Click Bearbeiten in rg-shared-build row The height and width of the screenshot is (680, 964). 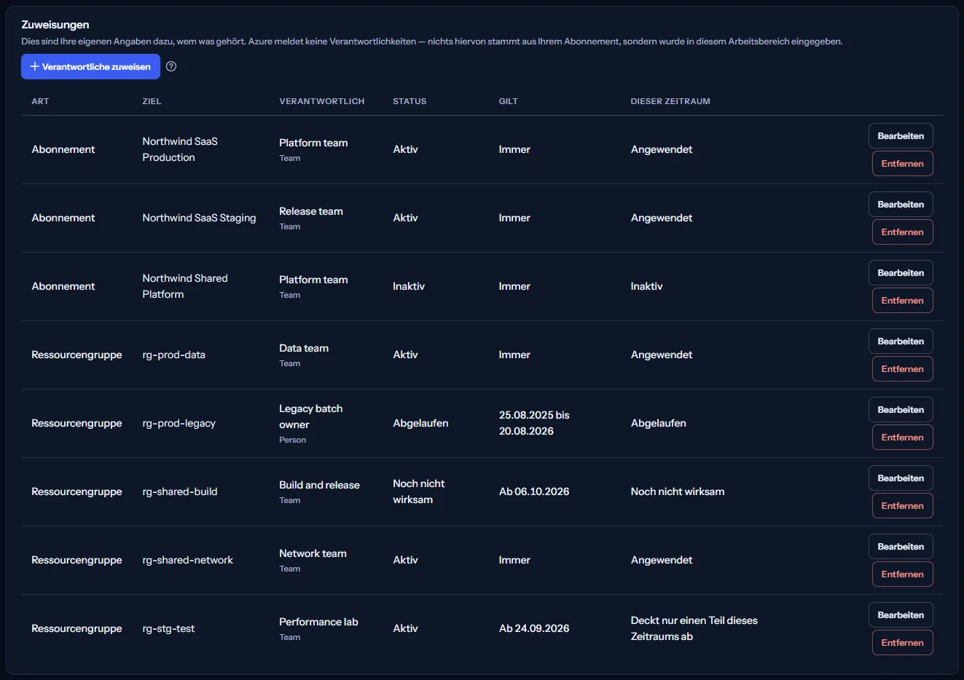(x=901, y=478)
